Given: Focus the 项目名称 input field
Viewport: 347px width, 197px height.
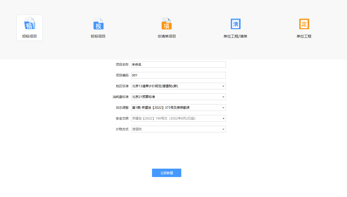Looking at the screenshot, I should [x=178, y=64].
